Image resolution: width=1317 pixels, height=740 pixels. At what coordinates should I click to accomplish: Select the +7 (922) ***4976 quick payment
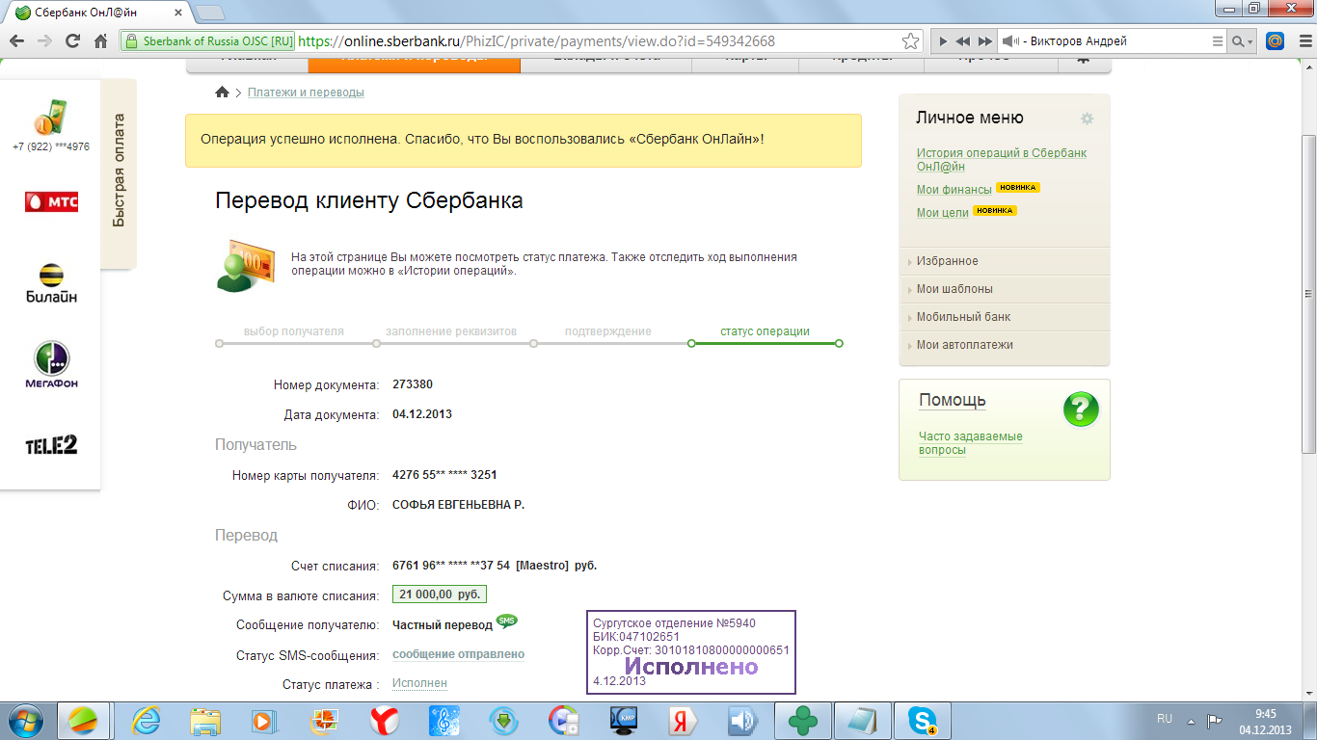tap(50, 125)
